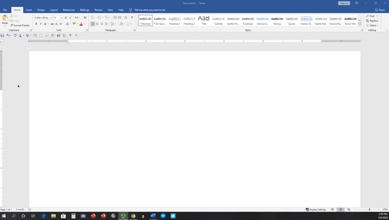Increase paragraph indent
The image size is (389, 220).
(x=120, y=17)
